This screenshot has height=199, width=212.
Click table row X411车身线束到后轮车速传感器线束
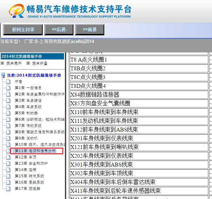(x=139, y=191)
